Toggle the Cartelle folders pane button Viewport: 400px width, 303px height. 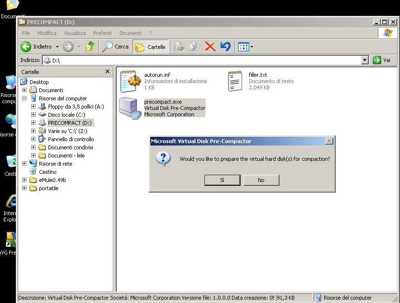coord(150,47)
